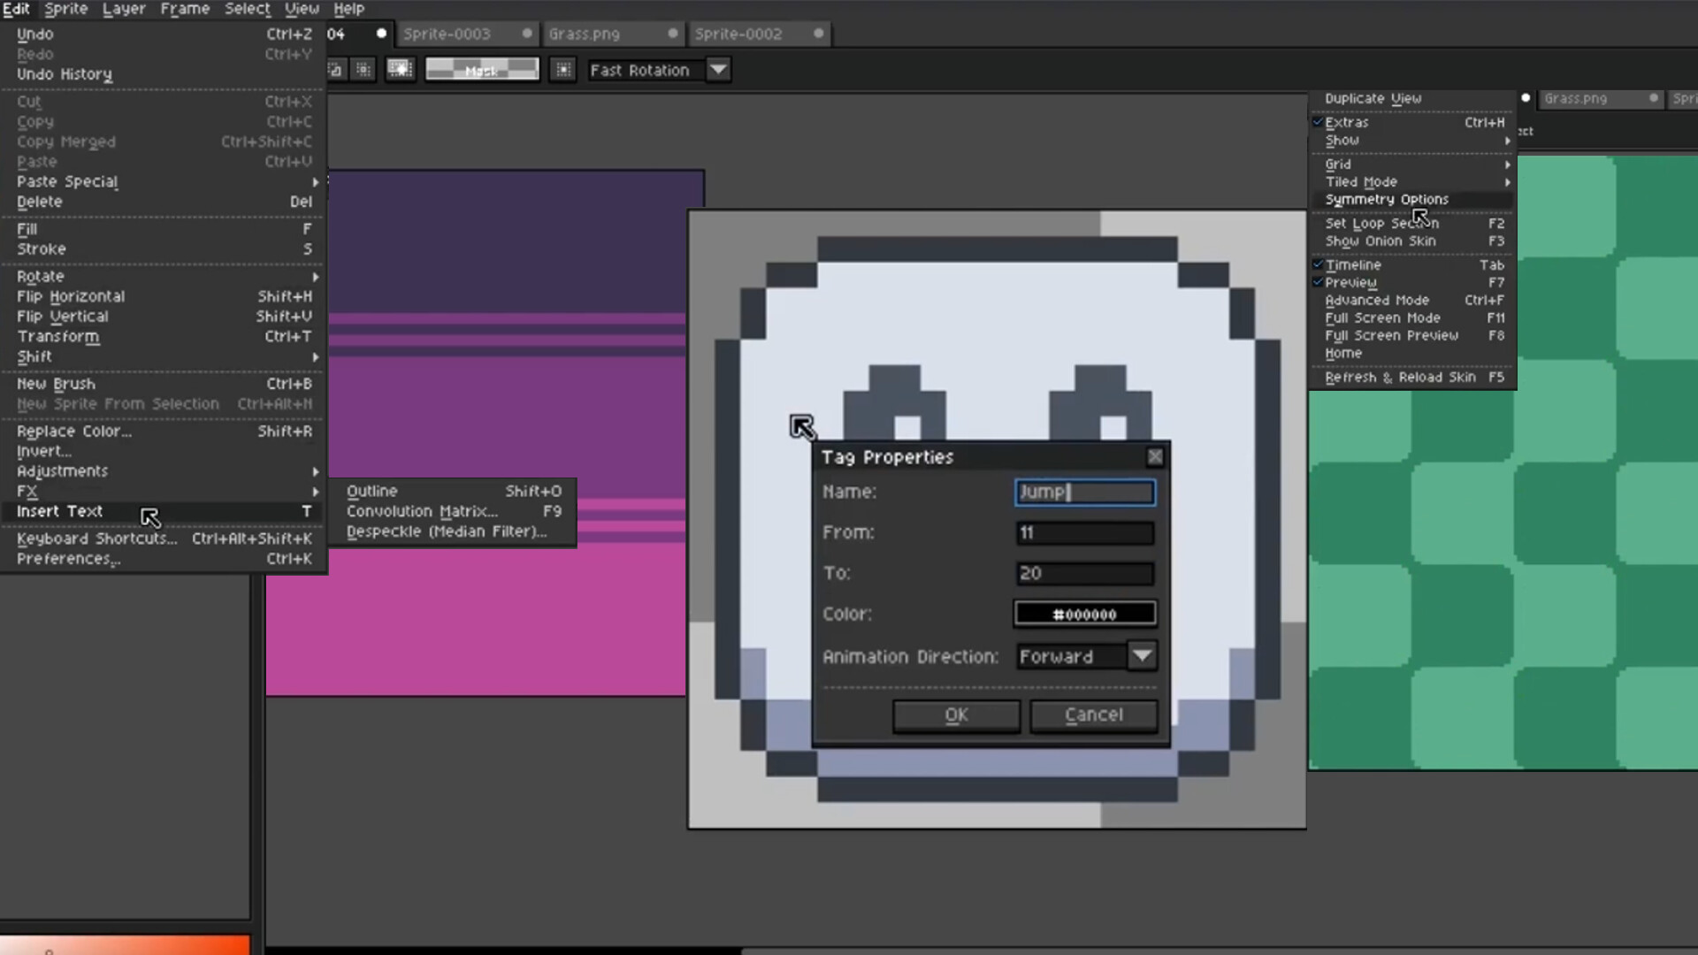The width and height of the screenshot is (1698, 955).
Task: Click the dotted grid icon next to the first one
Action: (363, 68)
